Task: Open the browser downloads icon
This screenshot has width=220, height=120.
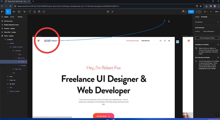Action: click(x=206, y=6)
